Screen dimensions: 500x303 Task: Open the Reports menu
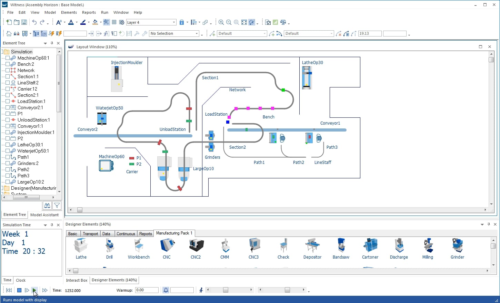coord(89,12)
